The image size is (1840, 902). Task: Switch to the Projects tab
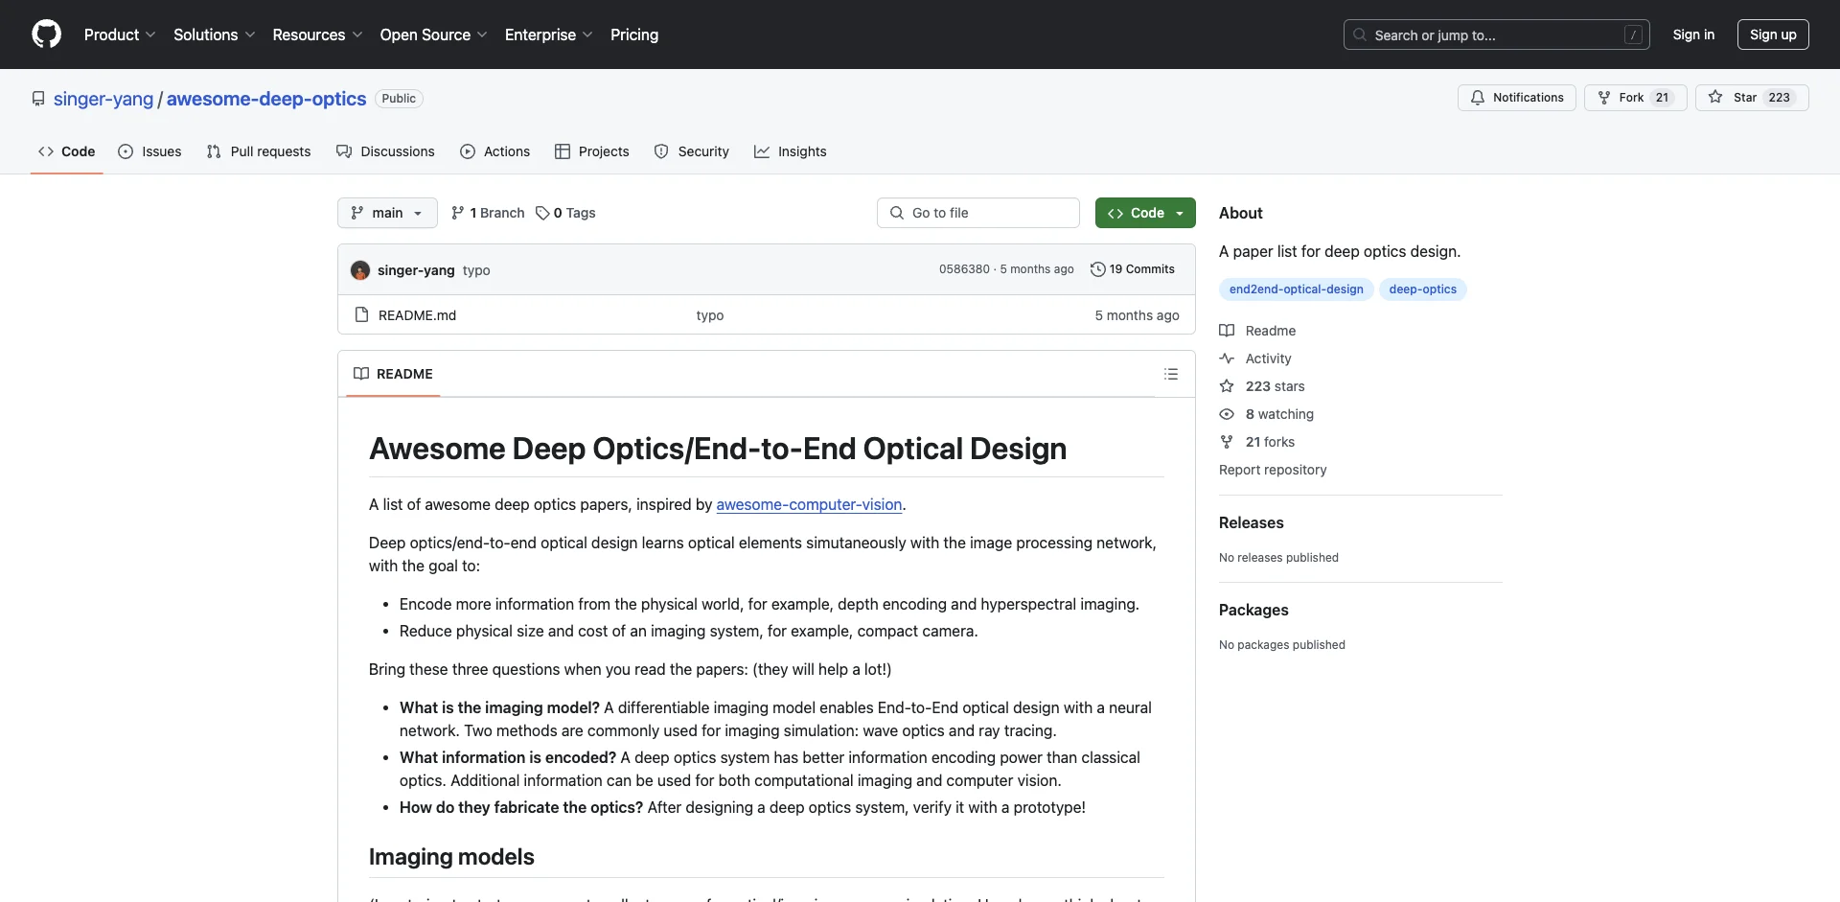tap(592, 151)
